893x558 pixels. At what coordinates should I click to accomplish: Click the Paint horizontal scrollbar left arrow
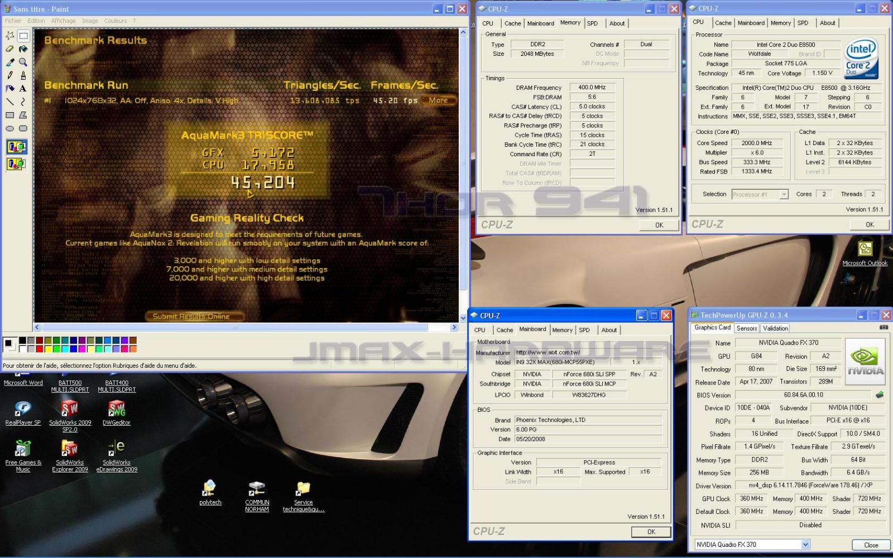pos(37,328)
